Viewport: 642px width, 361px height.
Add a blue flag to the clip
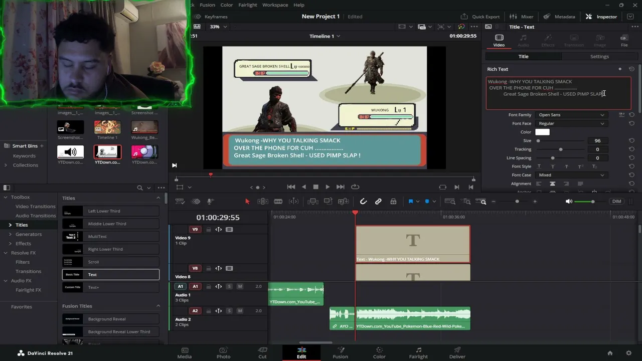tap(410, 202)
